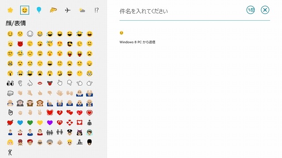Insert the nose emoji
This screenshot has width=282, height=158.
click(x=30, y=83)
